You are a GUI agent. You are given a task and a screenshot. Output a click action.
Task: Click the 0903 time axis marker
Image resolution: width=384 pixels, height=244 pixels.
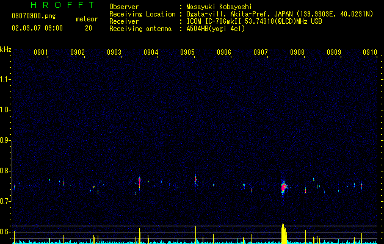[114, 52]
